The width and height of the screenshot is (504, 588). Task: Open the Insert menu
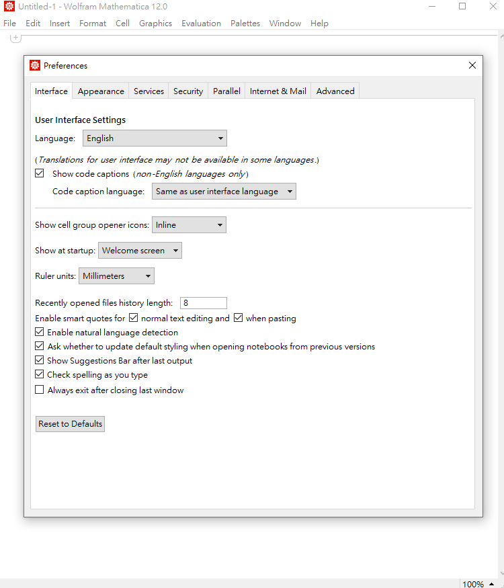tap(60, 24)
